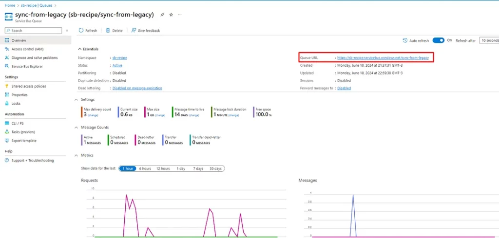Viewport: 499px width, 238px height.
Task: Click the sb-recipe | Queues breadcrumb
Action: click(36, 5)
